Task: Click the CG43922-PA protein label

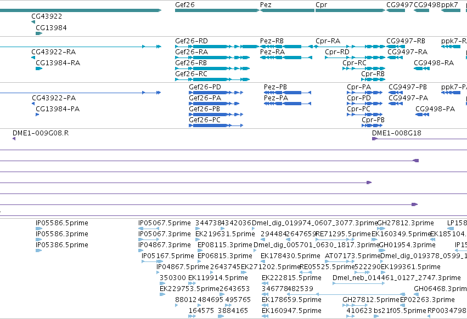Action: [x=54, y=98]
